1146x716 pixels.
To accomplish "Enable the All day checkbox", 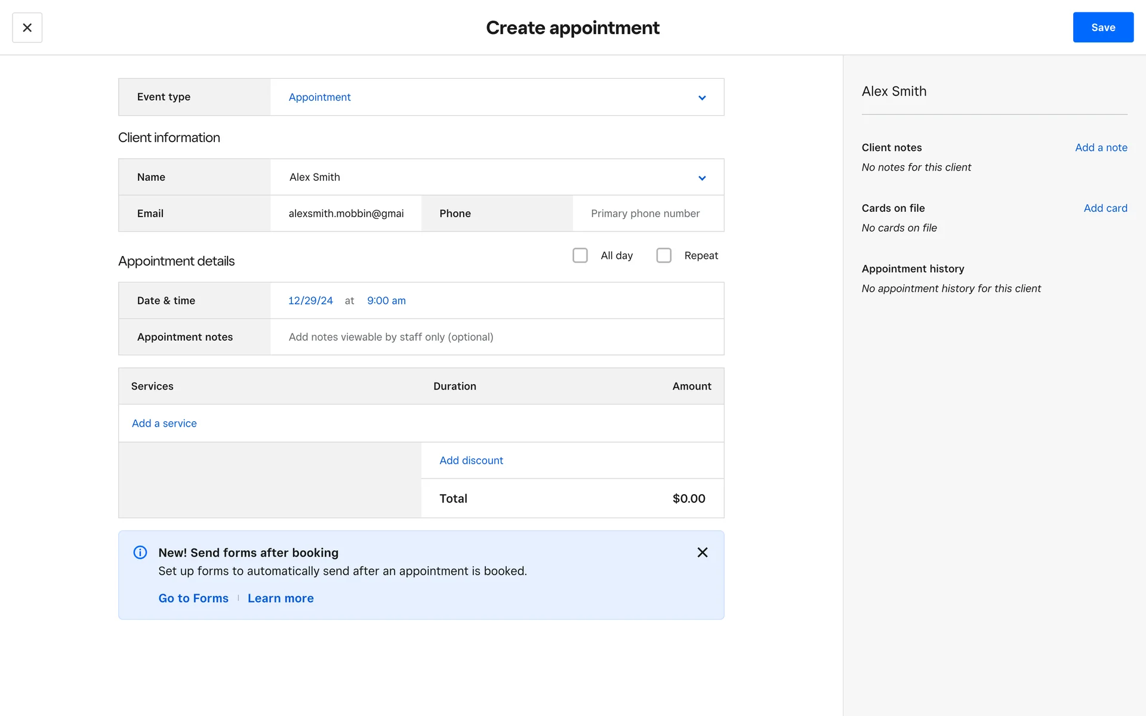I will tap(580, 255).
